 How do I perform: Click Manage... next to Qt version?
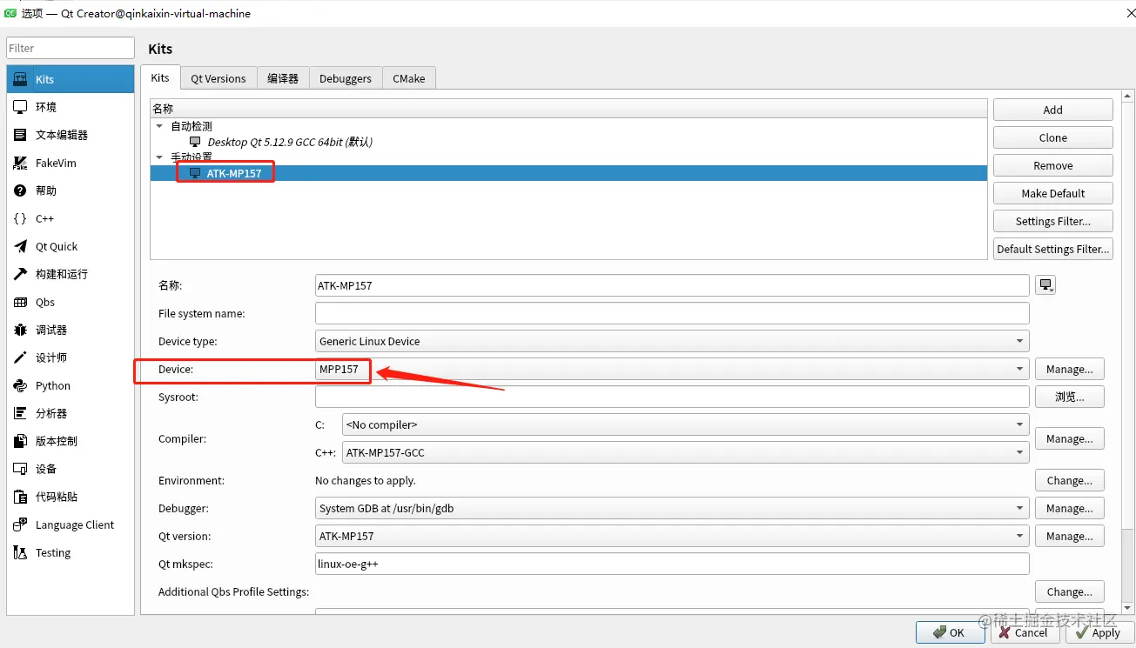click(1070, 536)
